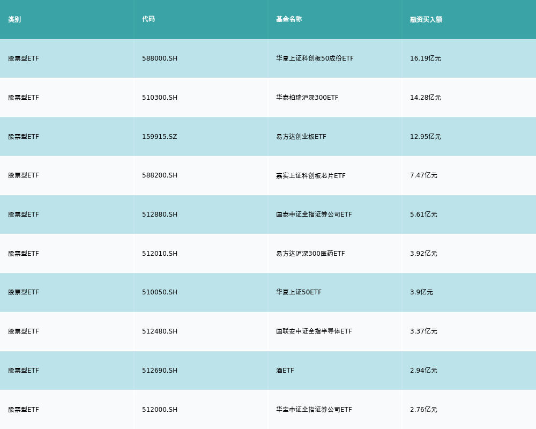536x429 pixels.
Task: Select code 512000.SH
Action: [160, 410]
